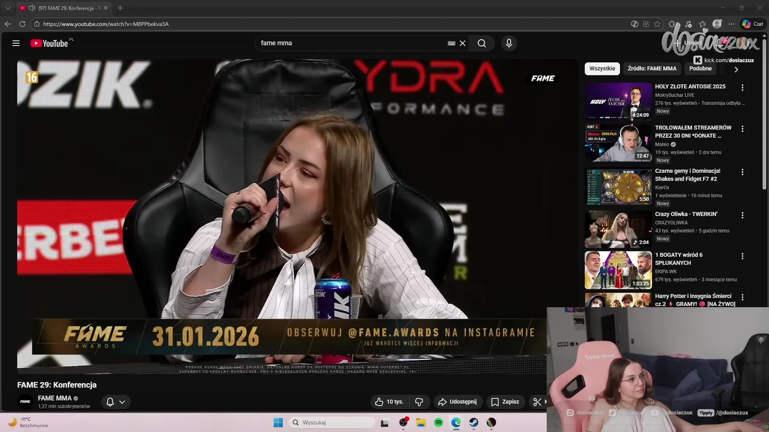Open options for 1 BOGATY wśród 6 video
Screen dimensions: 769x432
tap(742, 256)
